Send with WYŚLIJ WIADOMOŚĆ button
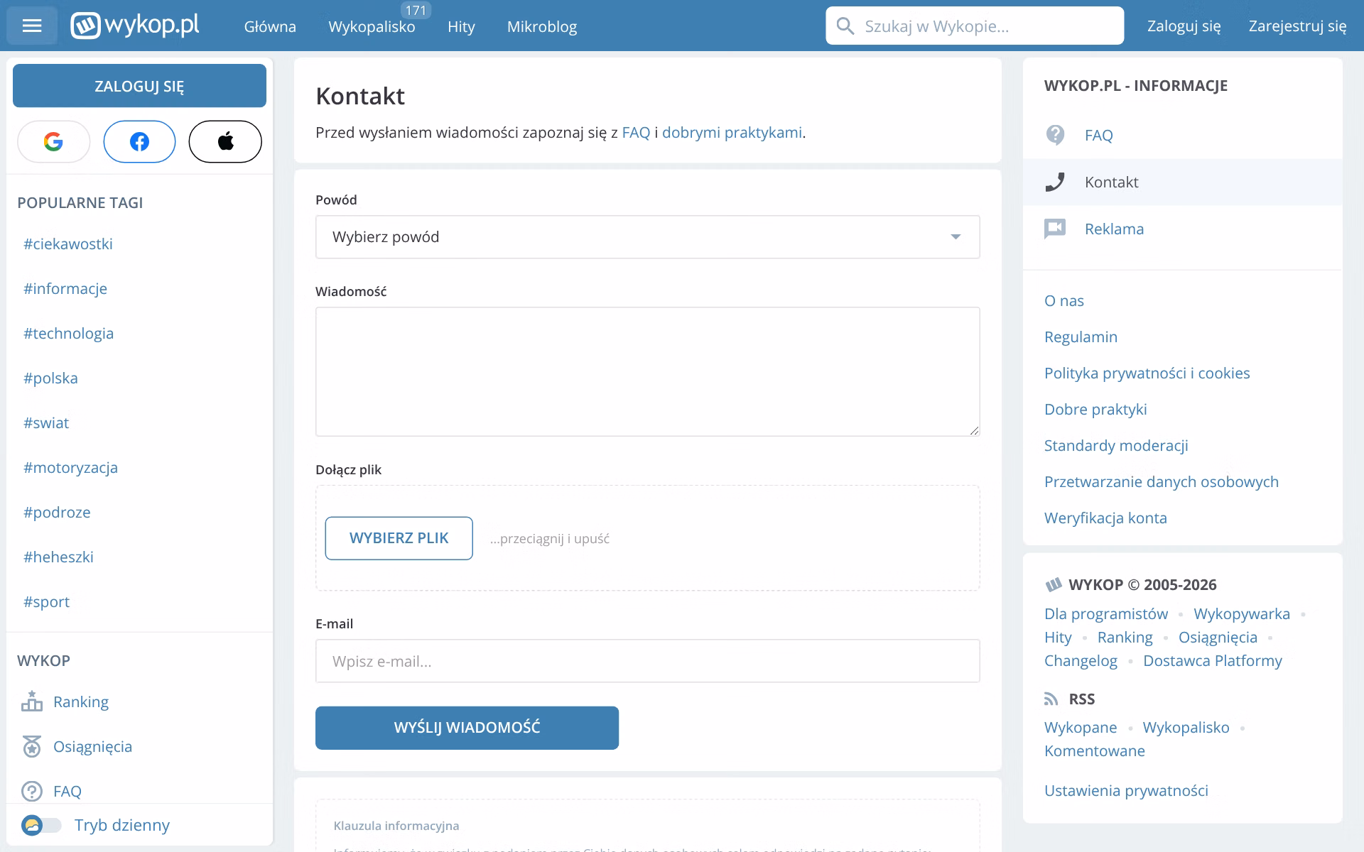Image resolution: width=1364 pixels, height=852 pixels. [467, 728]
